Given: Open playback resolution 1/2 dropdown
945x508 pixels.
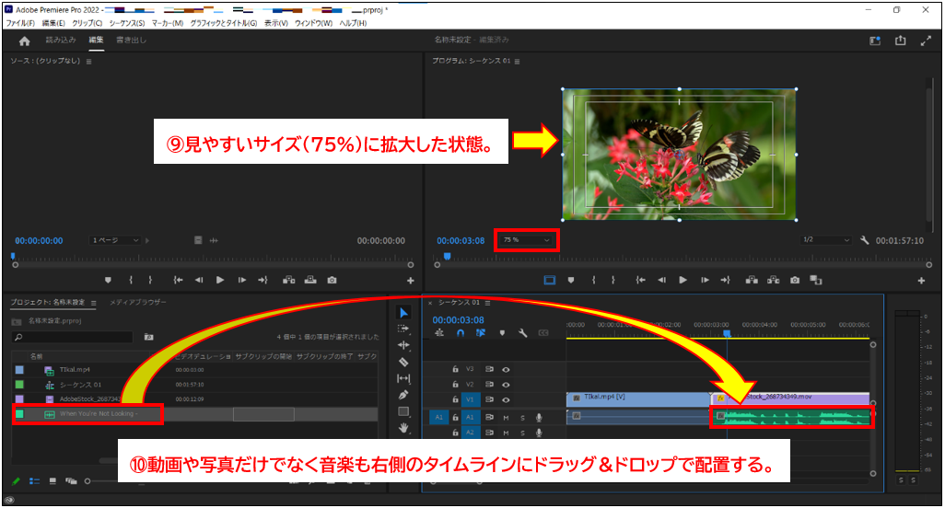Looking at the screenshot, I should pos(825,240).
